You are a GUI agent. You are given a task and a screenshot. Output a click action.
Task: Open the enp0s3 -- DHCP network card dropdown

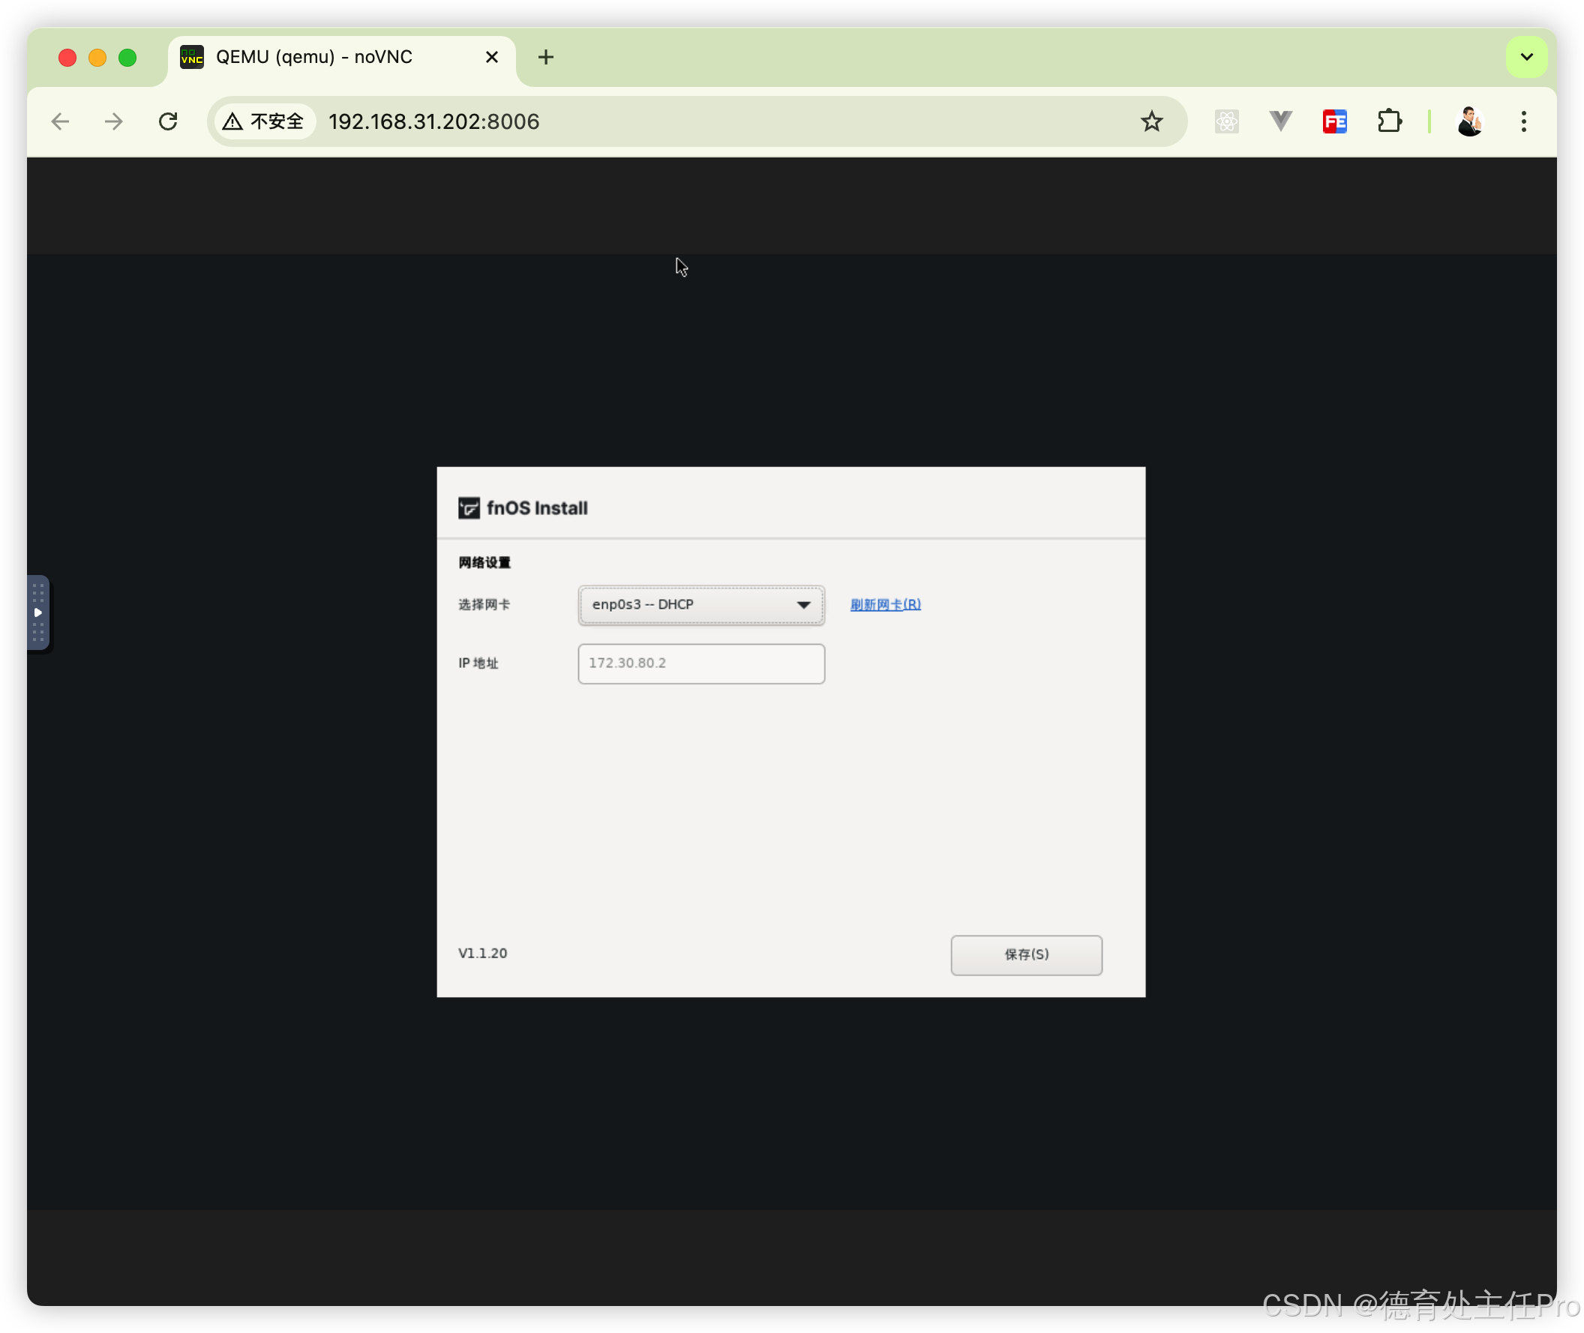(700, 604)
